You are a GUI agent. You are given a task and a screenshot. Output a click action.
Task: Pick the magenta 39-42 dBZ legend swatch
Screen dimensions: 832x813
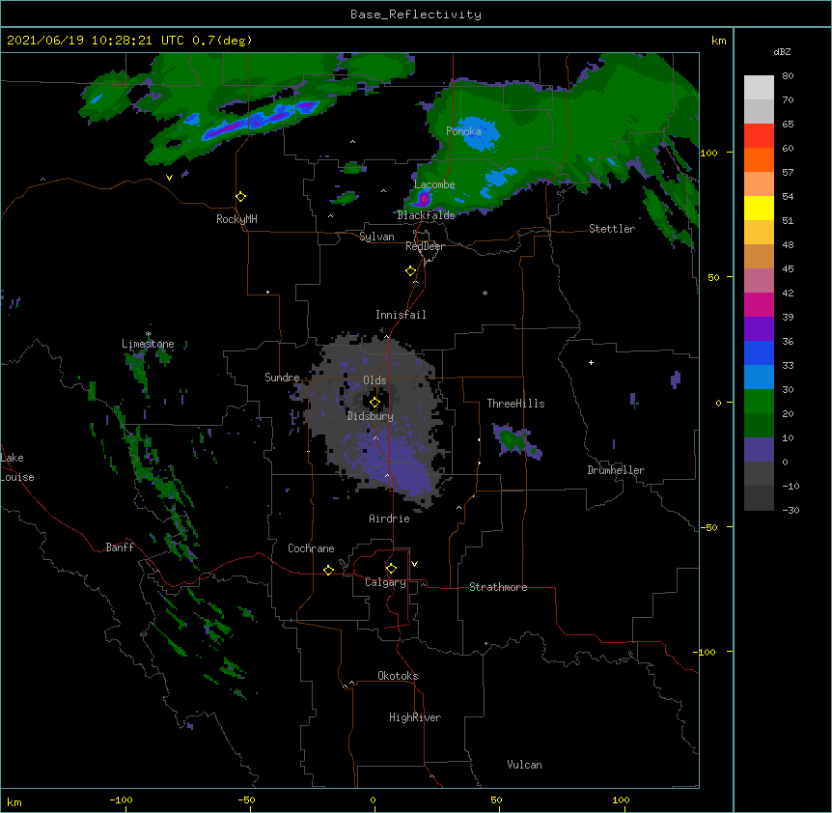point(759,304)
